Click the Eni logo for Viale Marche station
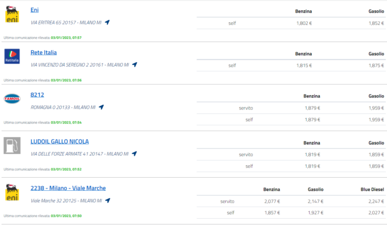 (x=12, y=193)
